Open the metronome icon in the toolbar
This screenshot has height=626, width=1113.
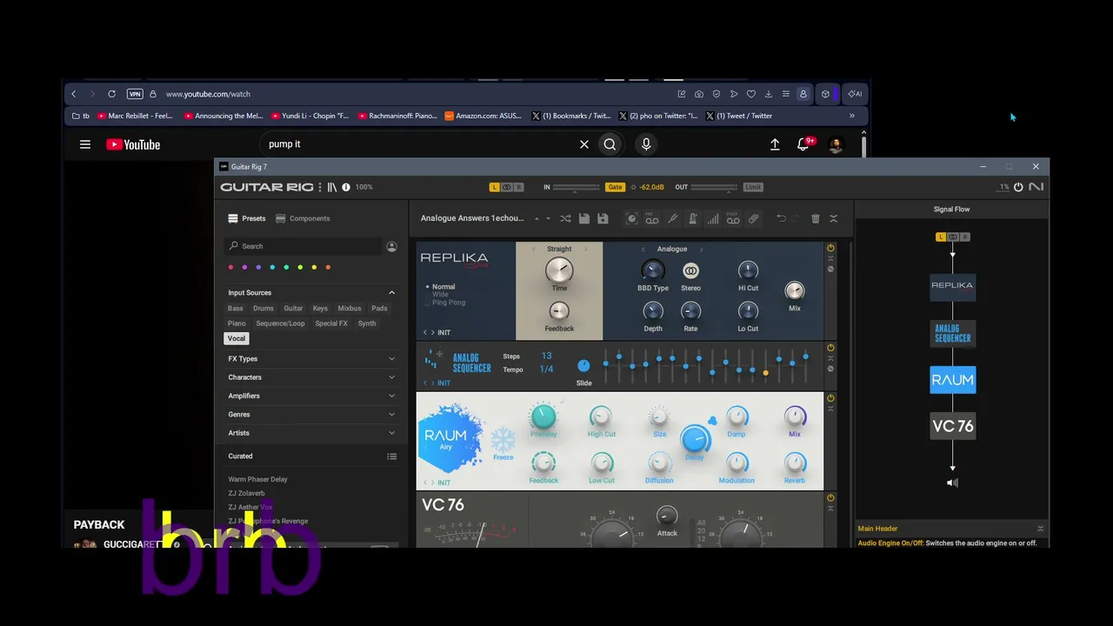(x=692, y=219)
